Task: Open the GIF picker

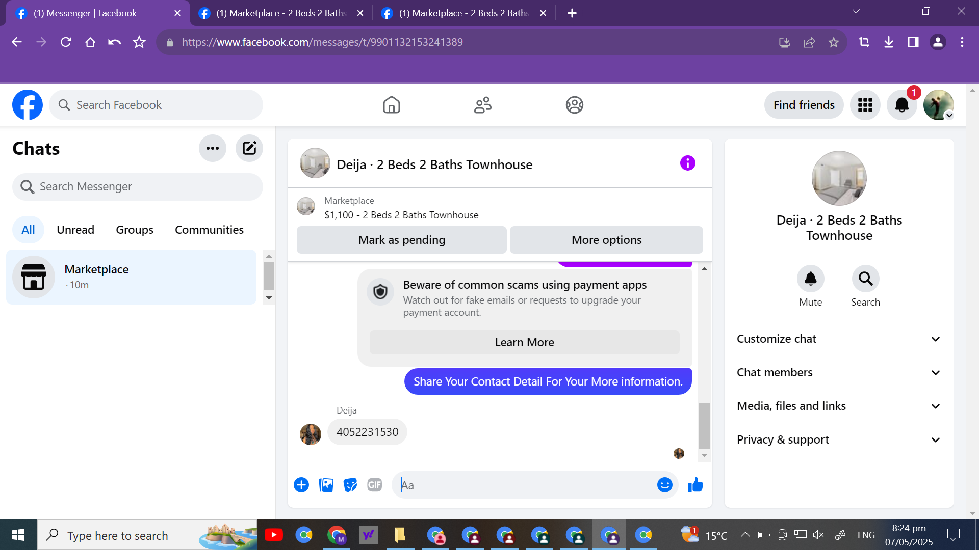Action: click(375, 485)
